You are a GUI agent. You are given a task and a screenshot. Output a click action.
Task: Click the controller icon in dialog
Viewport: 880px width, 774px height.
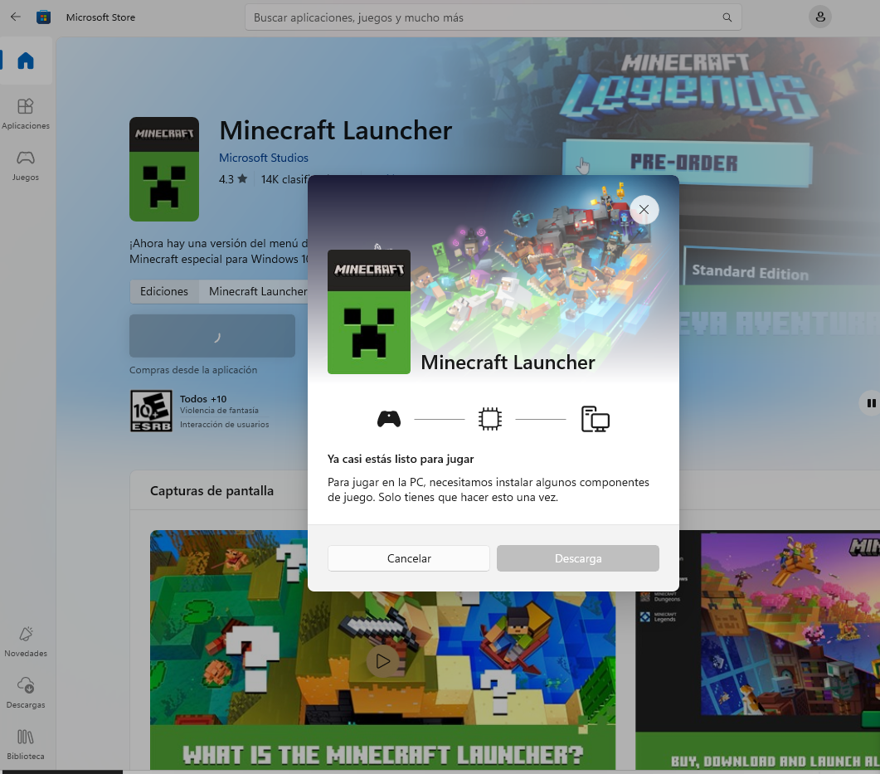coord(389,419)
